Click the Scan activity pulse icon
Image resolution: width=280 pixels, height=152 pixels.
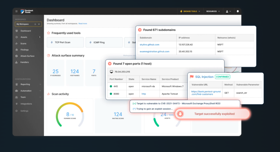pyautogui.click(x=49, y=94)
